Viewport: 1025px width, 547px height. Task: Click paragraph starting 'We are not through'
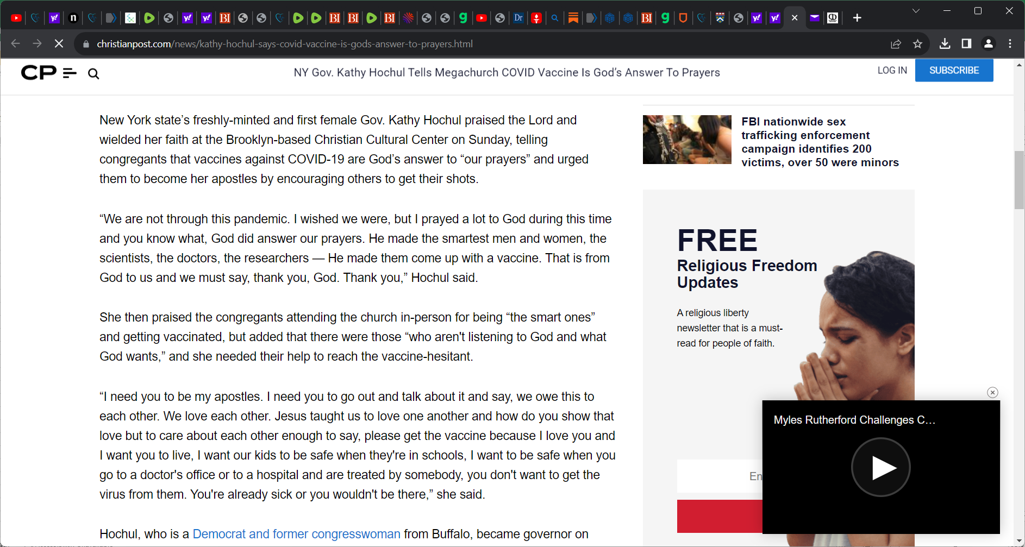[355, 248]
